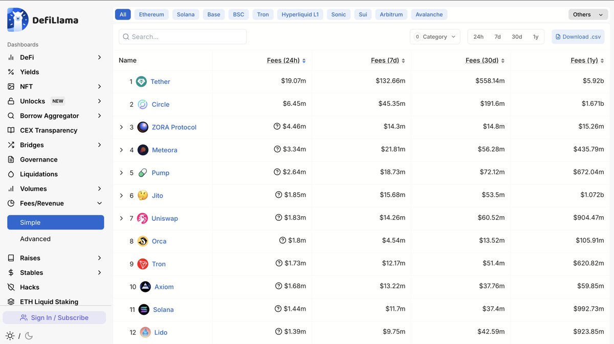Select the Solana chain tab

click(x=186, y=15)
